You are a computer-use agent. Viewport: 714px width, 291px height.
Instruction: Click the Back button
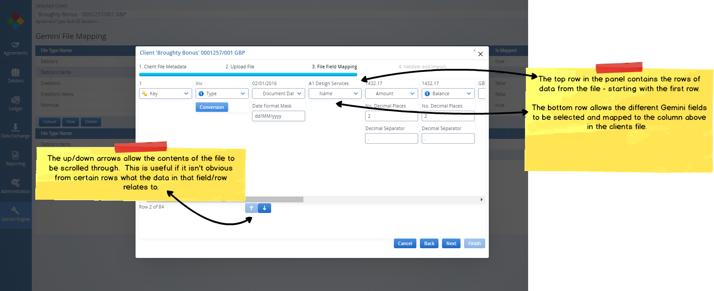[x=429, y=243]
